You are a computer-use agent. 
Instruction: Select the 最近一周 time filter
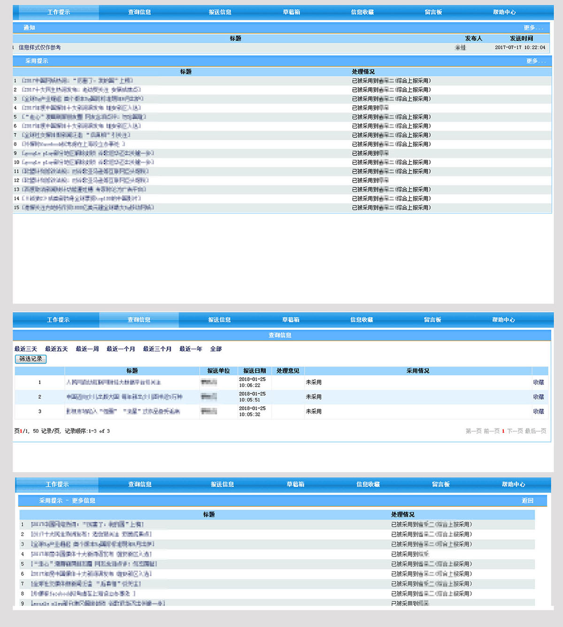pyautogui.click(x=87, y=349)
